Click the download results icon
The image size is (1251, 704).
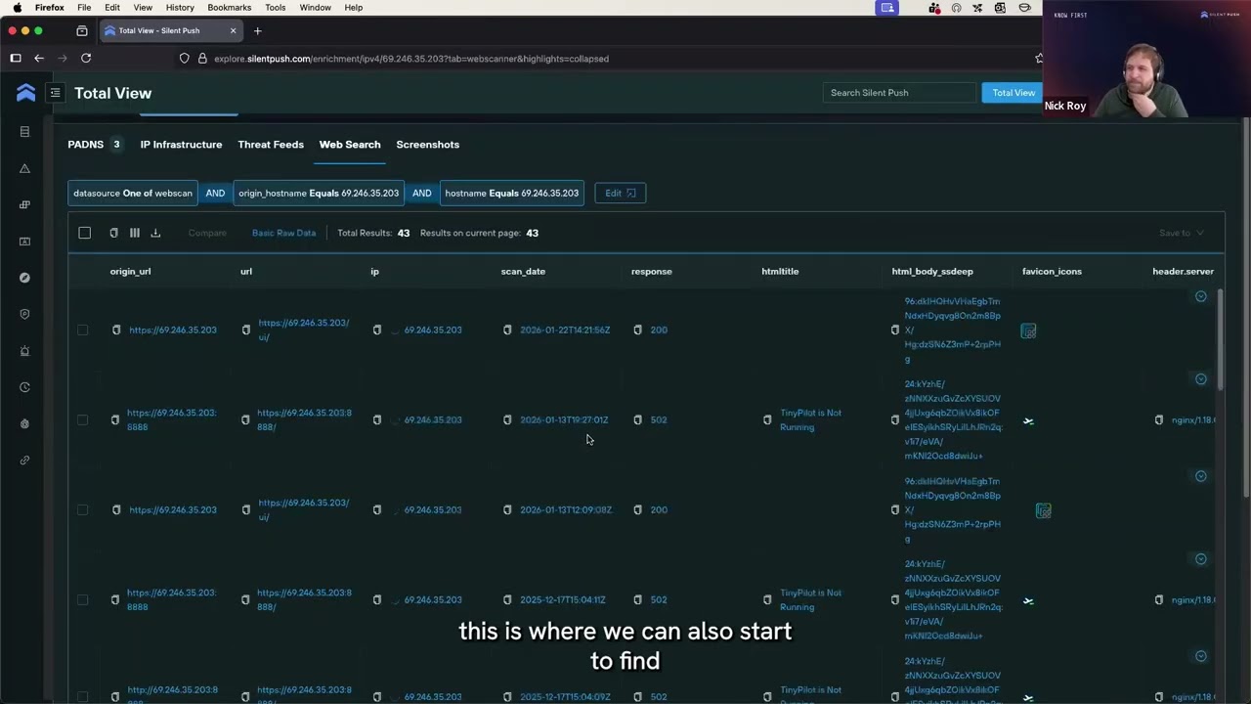pos(155,233)
